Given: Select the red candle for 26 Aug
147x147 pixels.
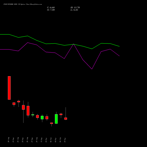Looking at the screenshot, I should 28,111.
